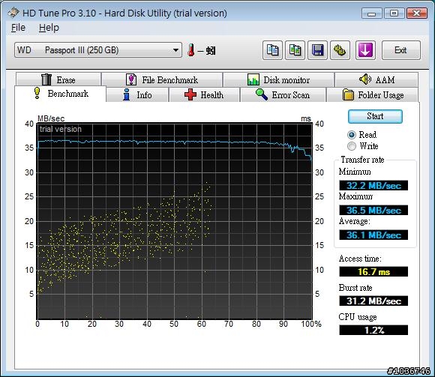435x377 pixels.
Task: Open the File menu
Action: click(x=18, y=28)
